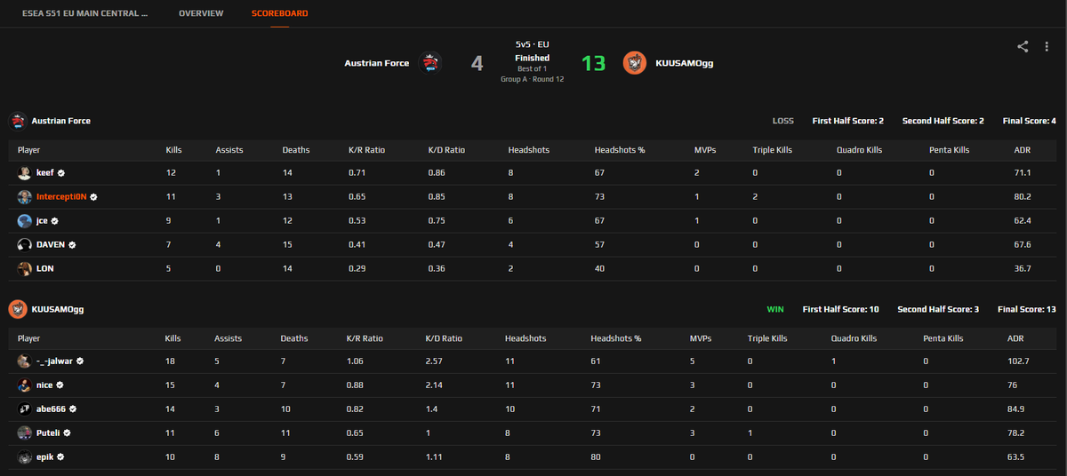
Task: Click K/D Ratio header in Austrian Force table
Action: [447, 150]
